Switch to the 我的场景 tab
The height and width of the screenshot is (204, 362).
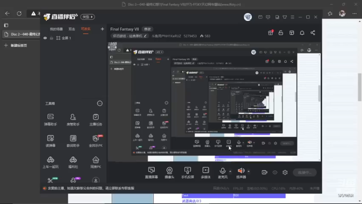tap(56, 29)
